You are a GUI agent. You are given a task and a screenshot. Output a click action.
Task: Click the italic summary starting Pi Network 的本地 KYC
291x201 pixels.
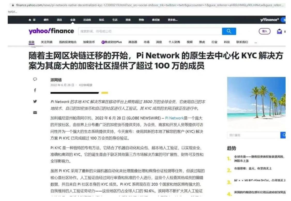point(128,105)
